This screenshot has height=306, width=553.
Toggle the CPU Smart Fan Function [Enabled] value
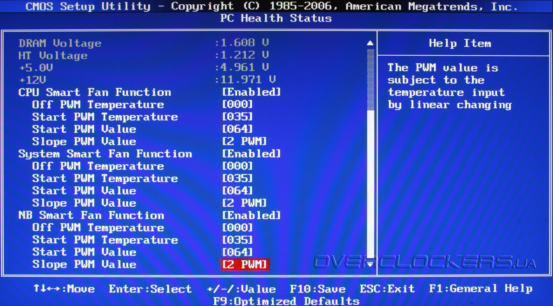pos(251,92)
